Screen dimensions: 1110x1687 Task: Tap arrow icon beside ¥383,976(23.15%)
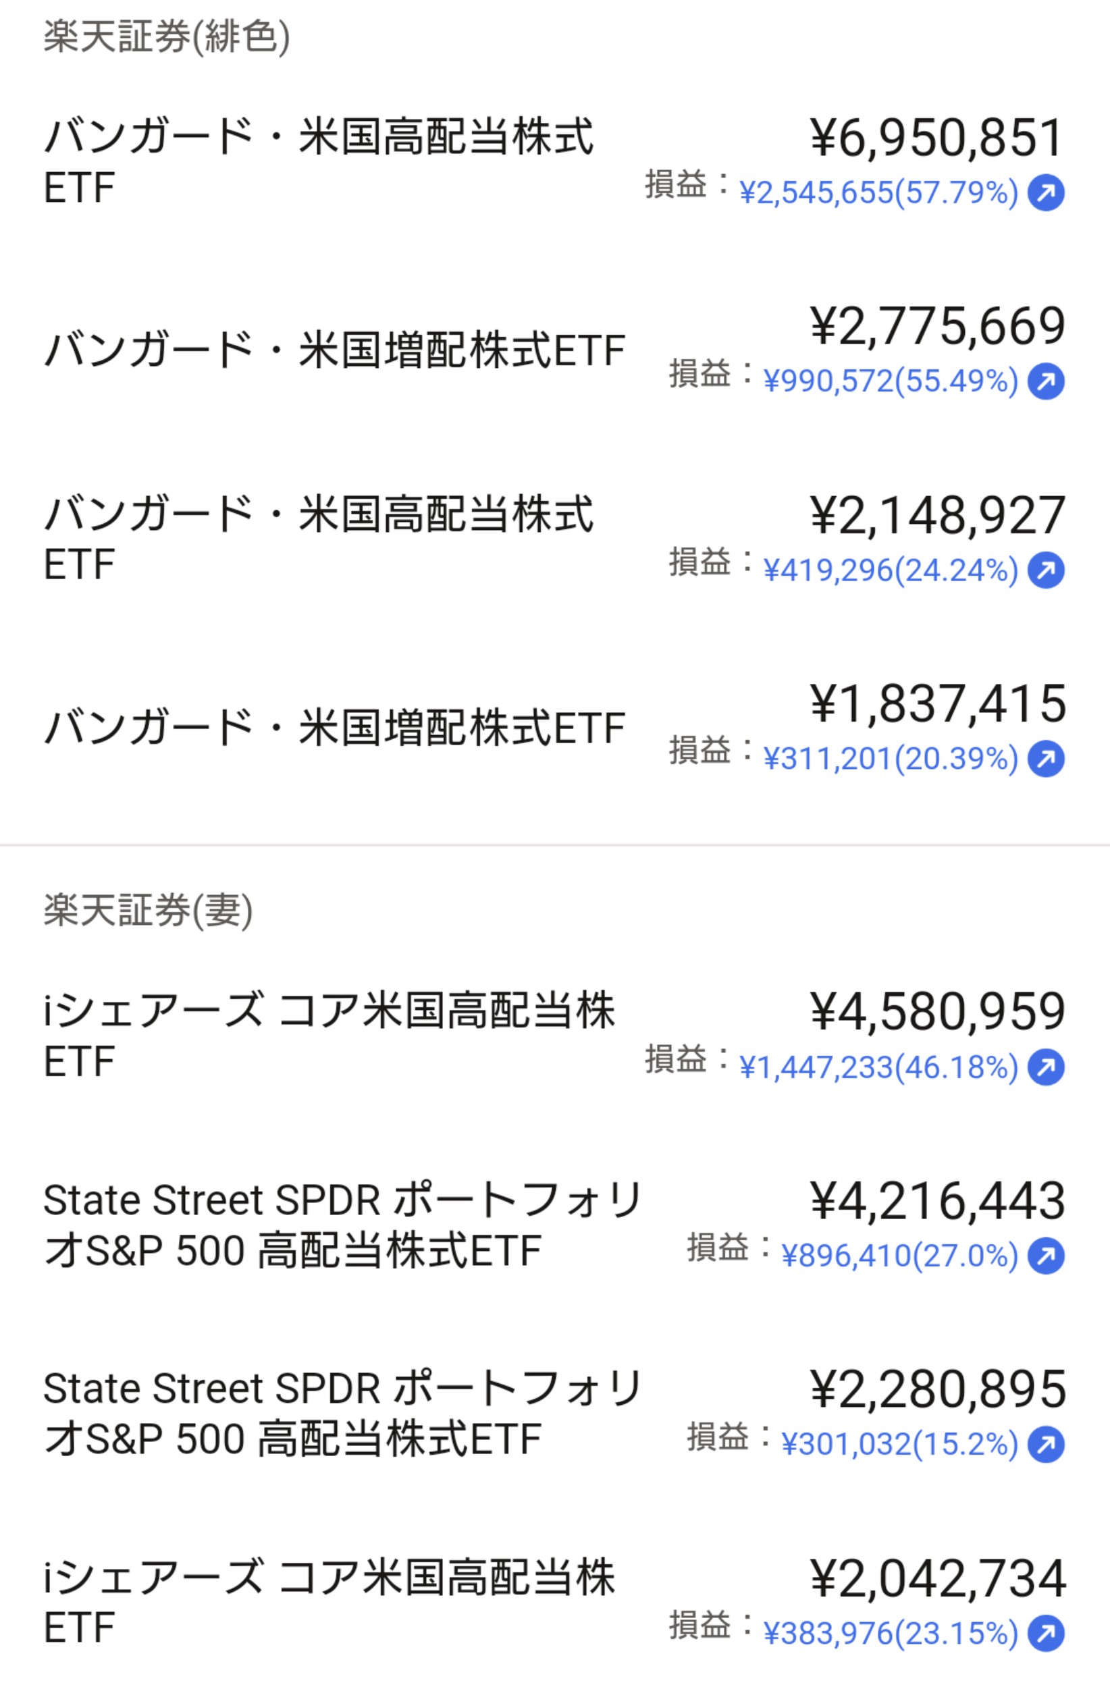click(1047, 1633)
